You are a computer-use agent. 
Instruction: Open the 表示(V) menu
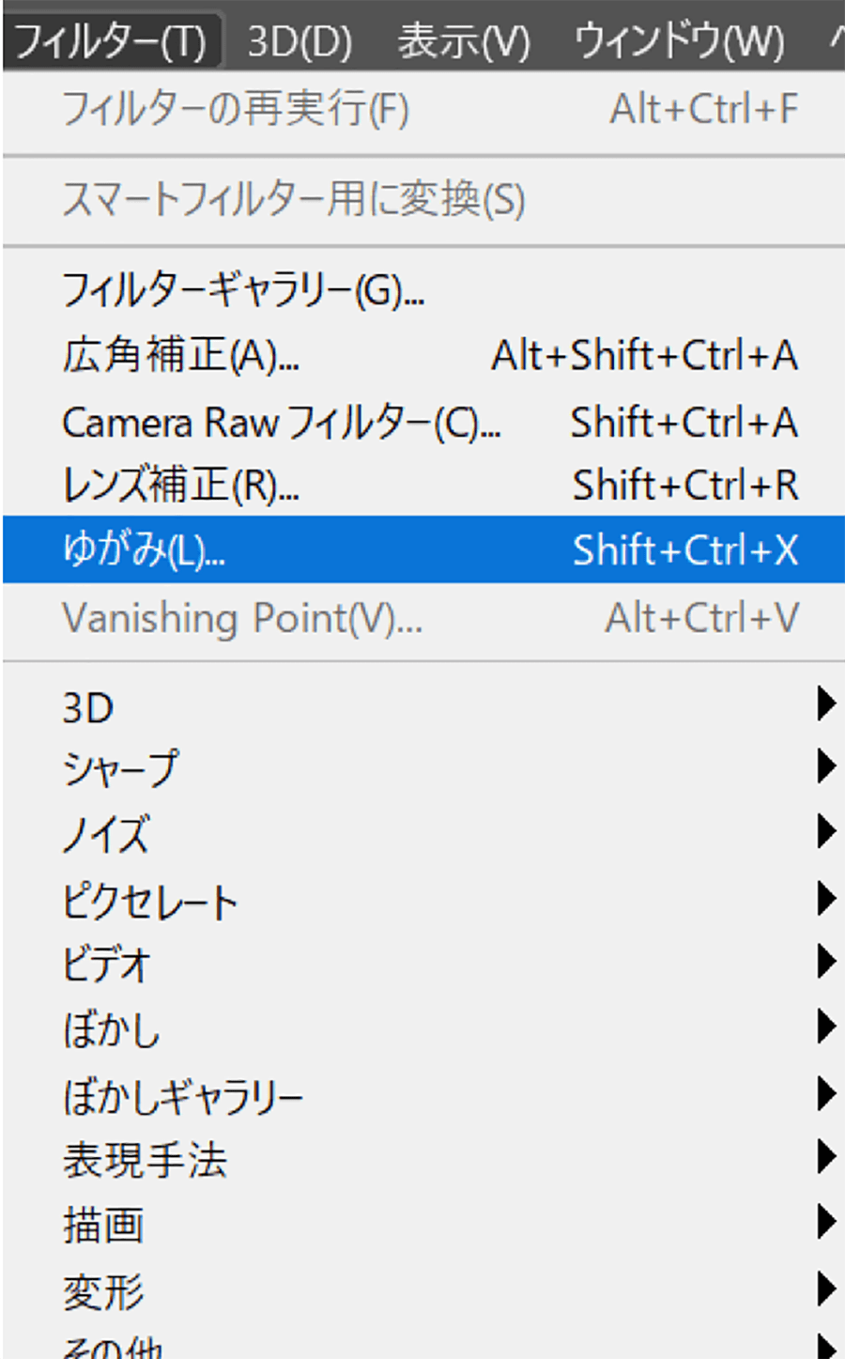click(464, 41)
